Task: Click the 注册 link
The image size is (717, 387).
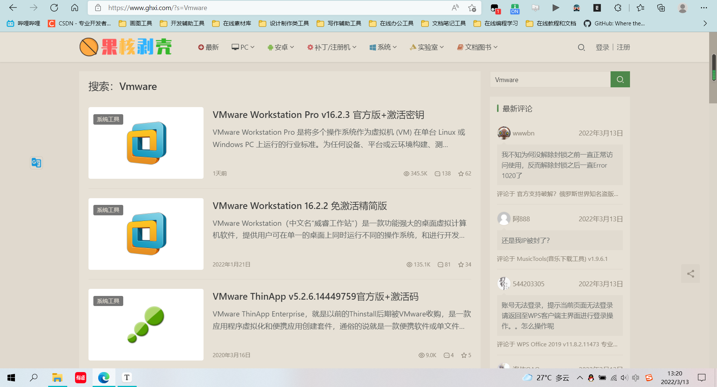Action: click(x=623, y=47)
